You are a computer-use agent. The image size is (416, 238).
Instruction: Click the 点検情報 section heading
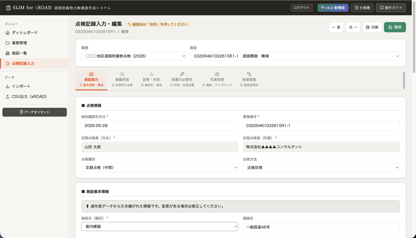point(92,106)
